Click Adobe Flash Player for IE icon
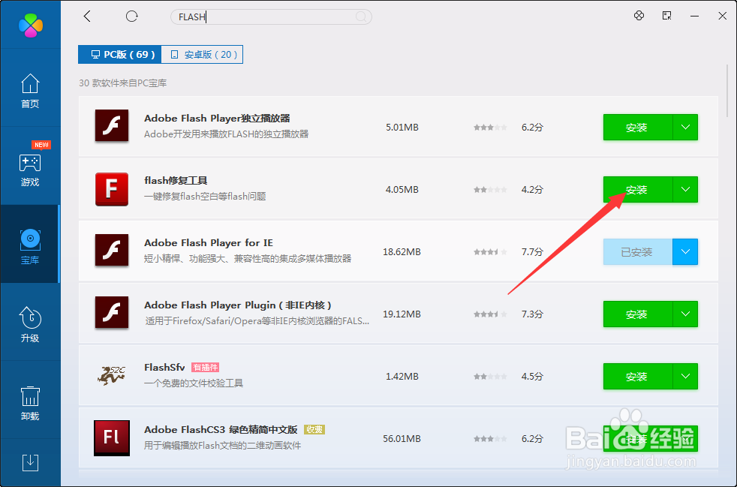Screen dimensions: 737x487 [x=112, y=251]
